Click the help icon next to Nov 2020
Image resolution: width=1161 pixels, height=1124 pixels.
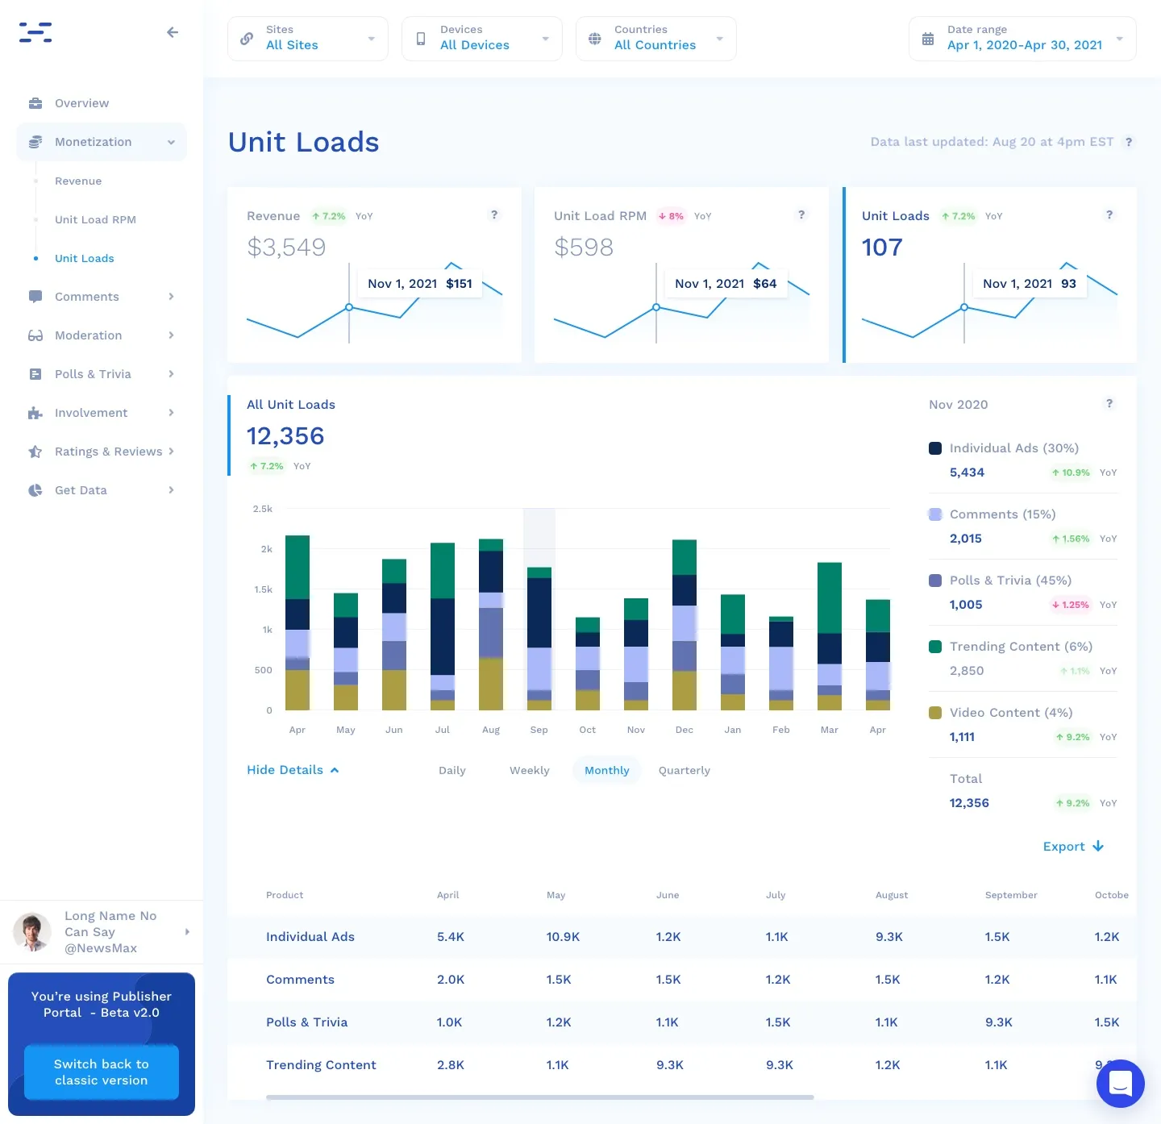[1109, 403]
